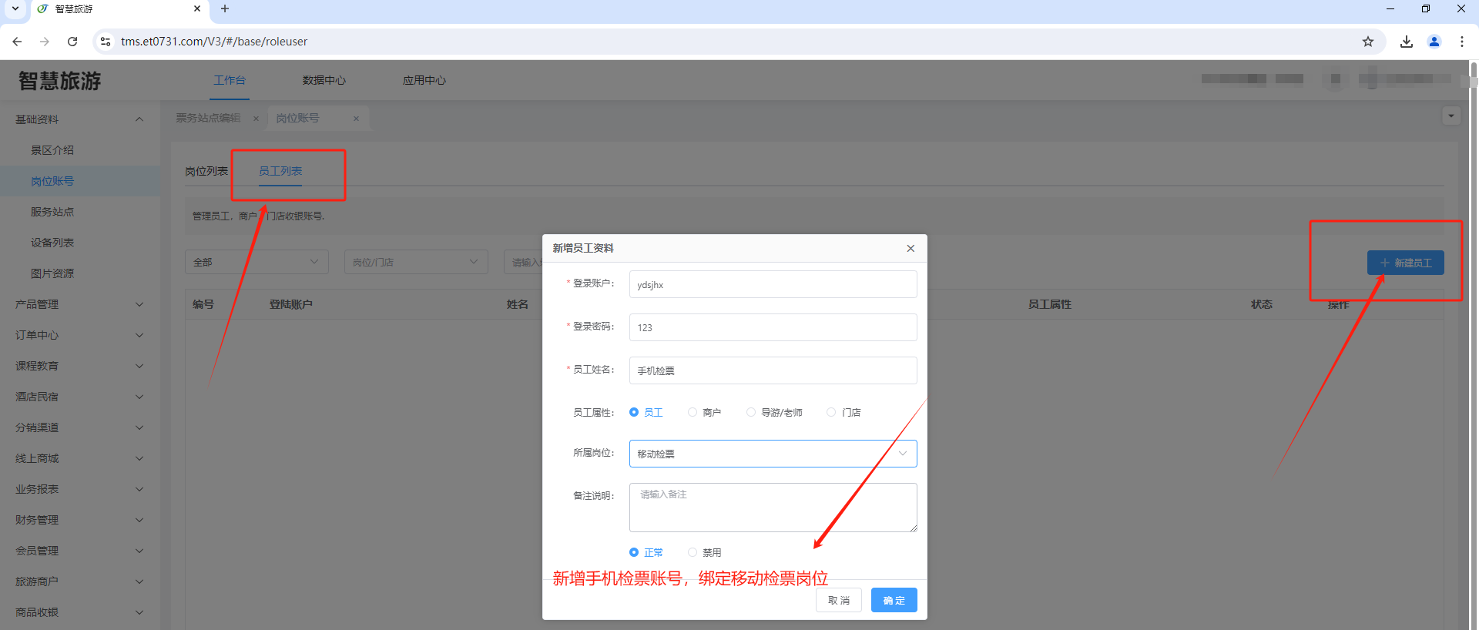Open the Chrome profile avatar icon
Image resolution: width=1479 pixels, height=630 pixels.
pyautogui.click(x=1434, y=42)
